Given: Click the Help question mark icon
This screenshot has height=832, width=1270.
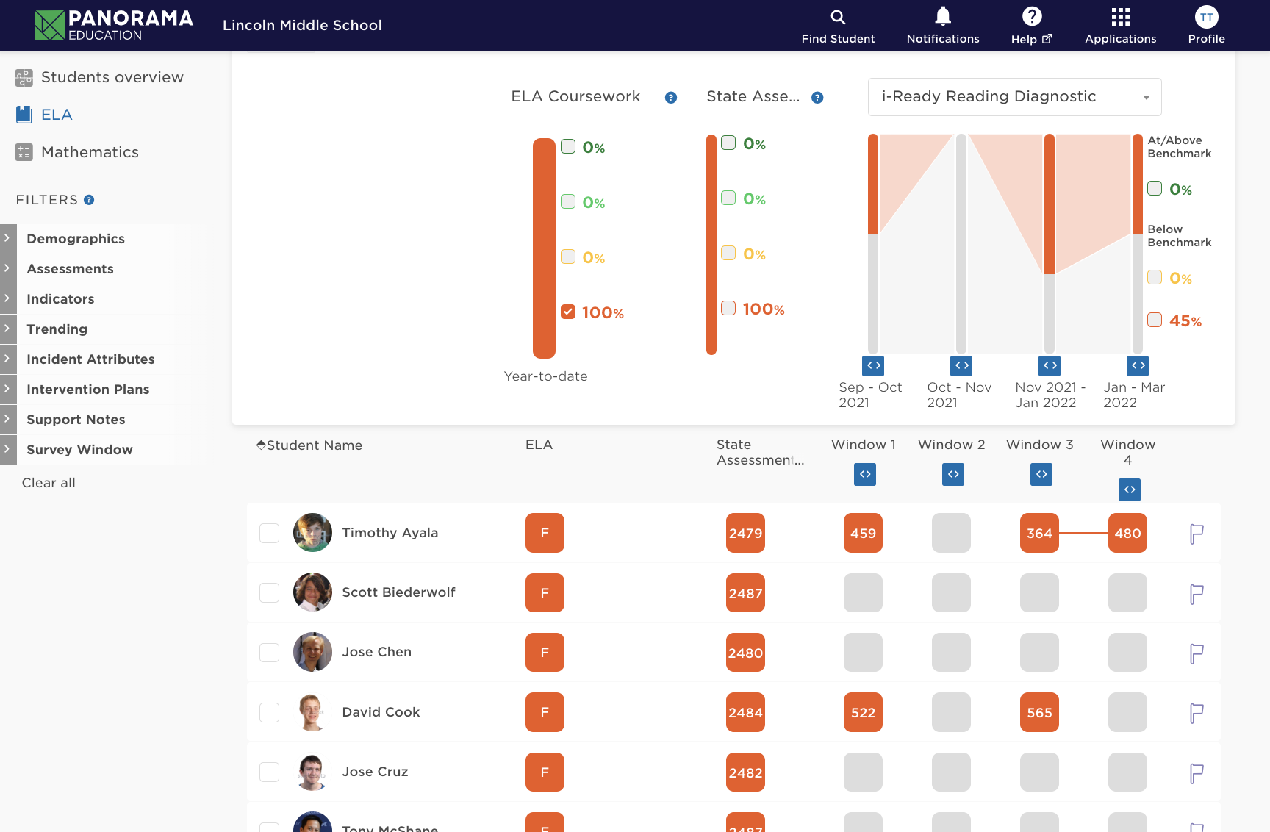Looking at the screenshot, I should click(1031, 17).
